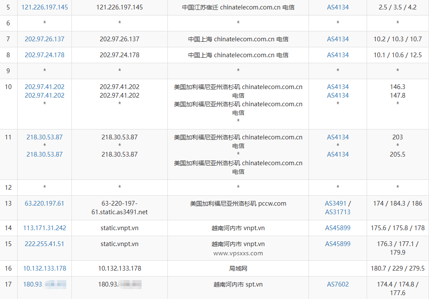Click IP link 113.171.31.242 for VNPT hop

tap(44, 228)
